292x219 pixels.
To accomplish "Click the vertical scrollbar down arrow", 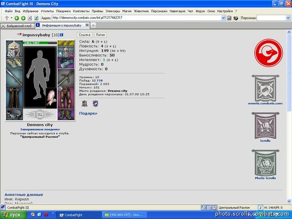I will click(x=289, y=201).
